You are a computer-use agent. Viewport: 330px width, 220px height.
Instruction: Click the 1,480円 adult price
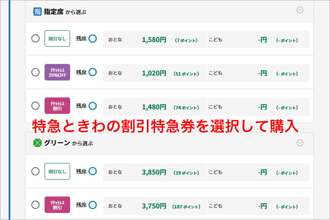(154, 107)
